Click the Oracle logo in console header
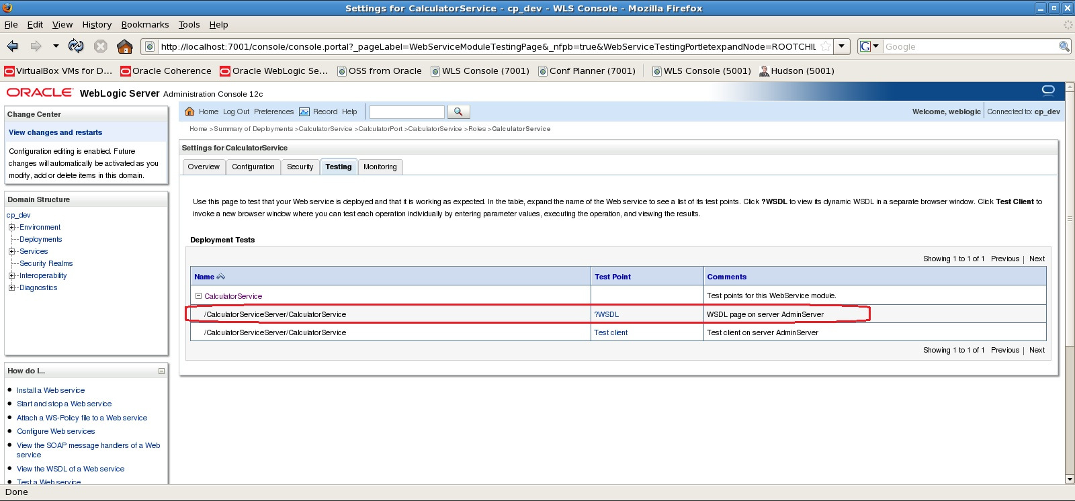The image size is (1075, 501). [39, 93]
